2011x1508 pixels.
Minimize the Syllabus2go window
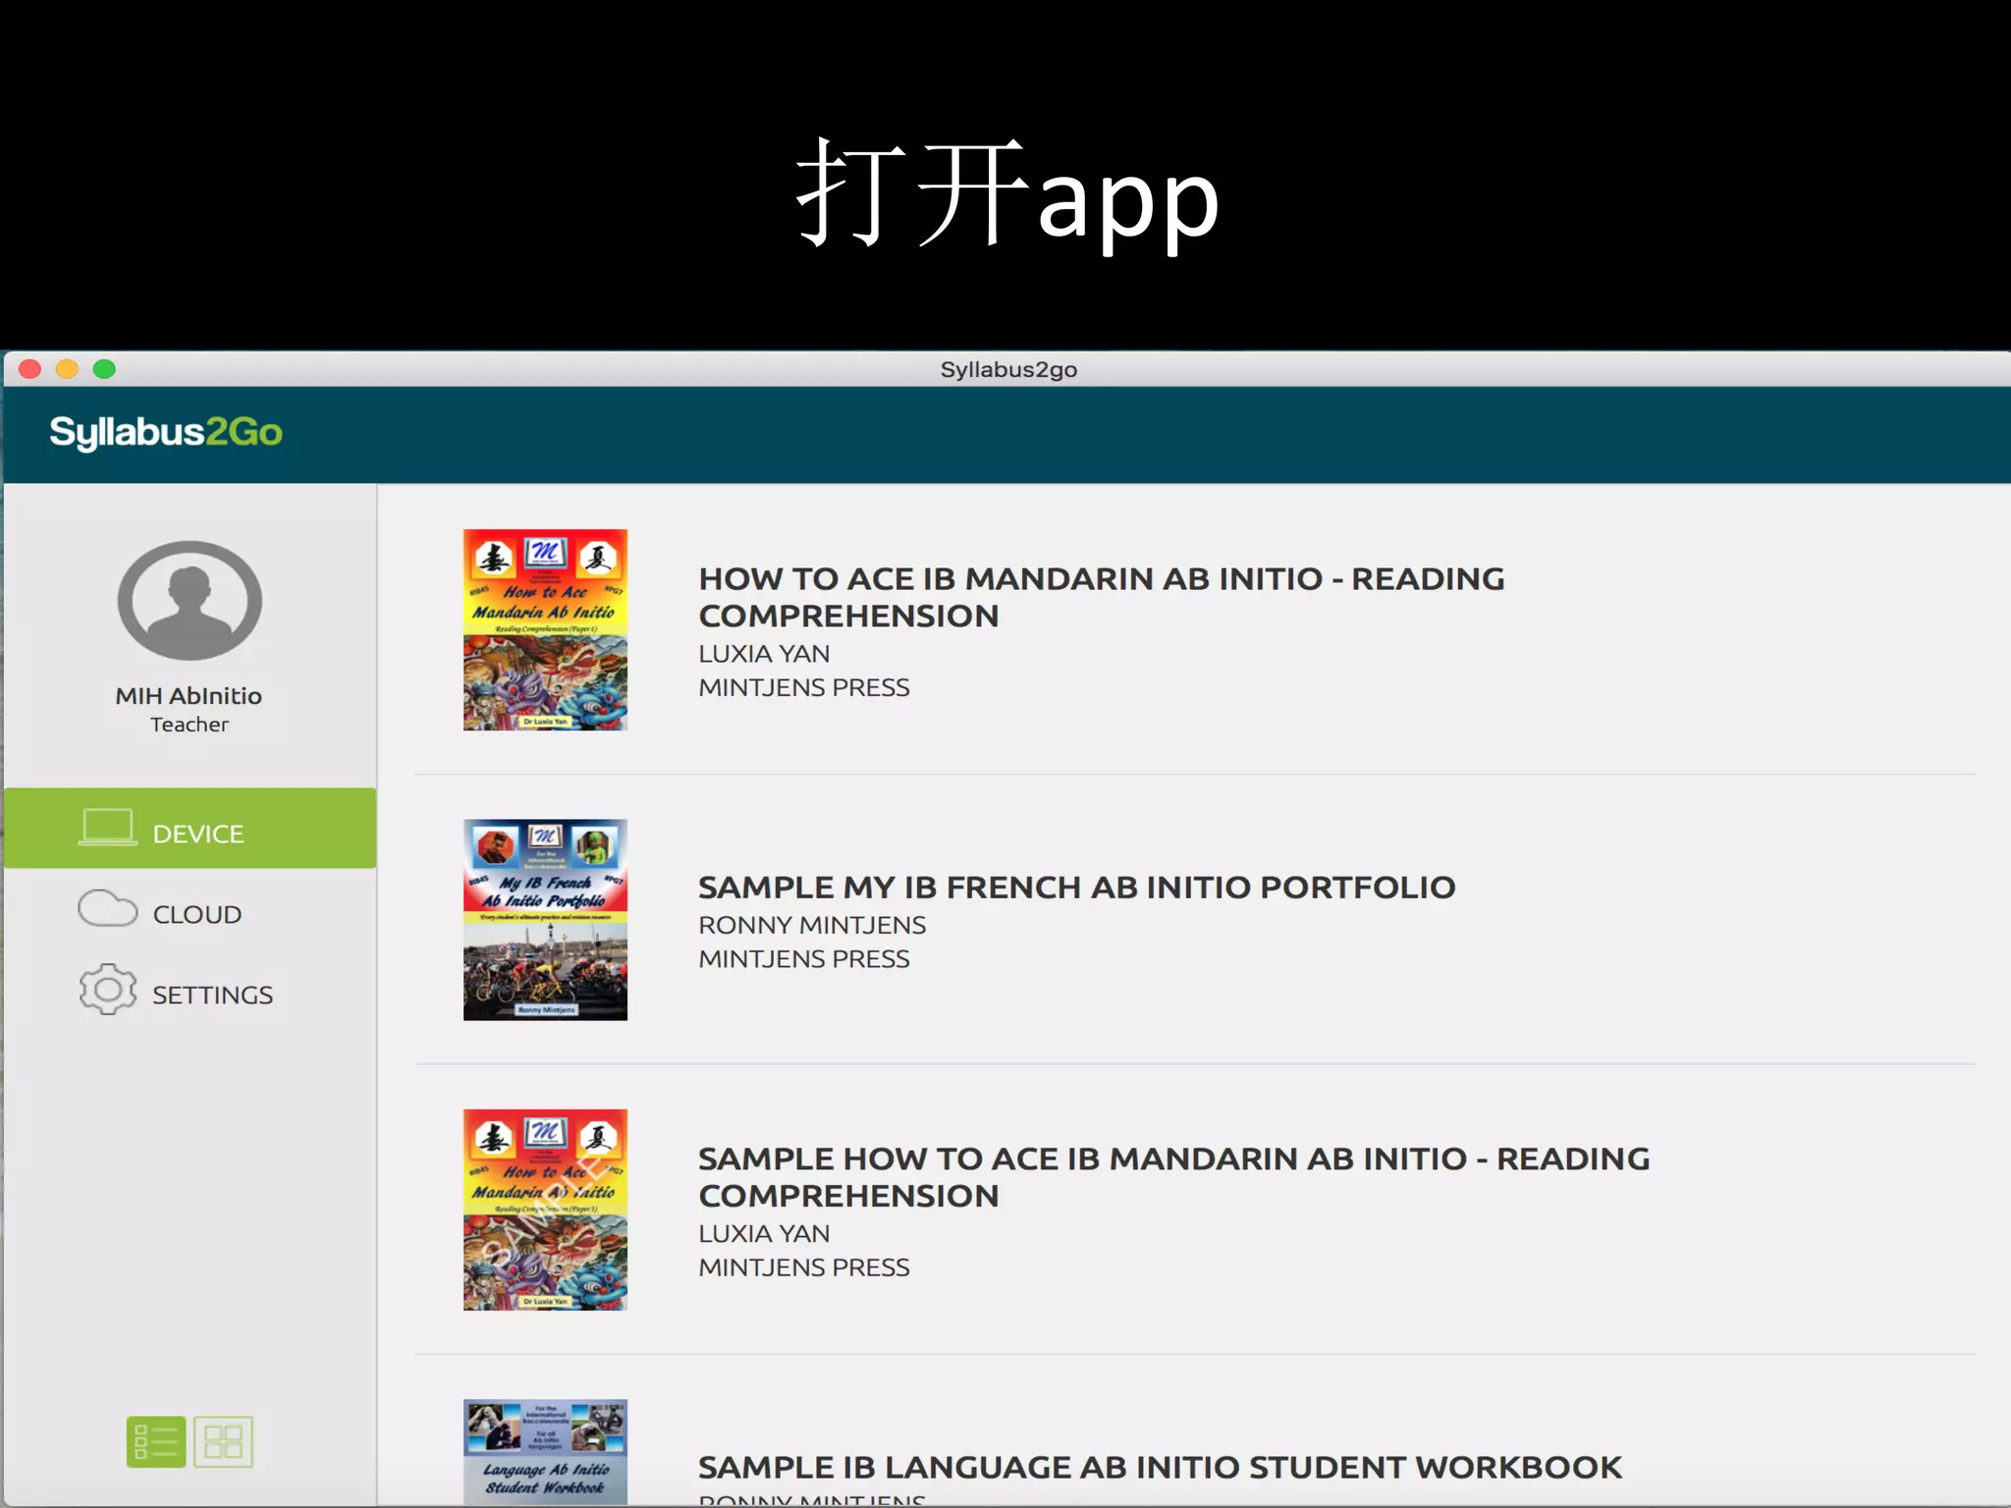click(67, 369)
